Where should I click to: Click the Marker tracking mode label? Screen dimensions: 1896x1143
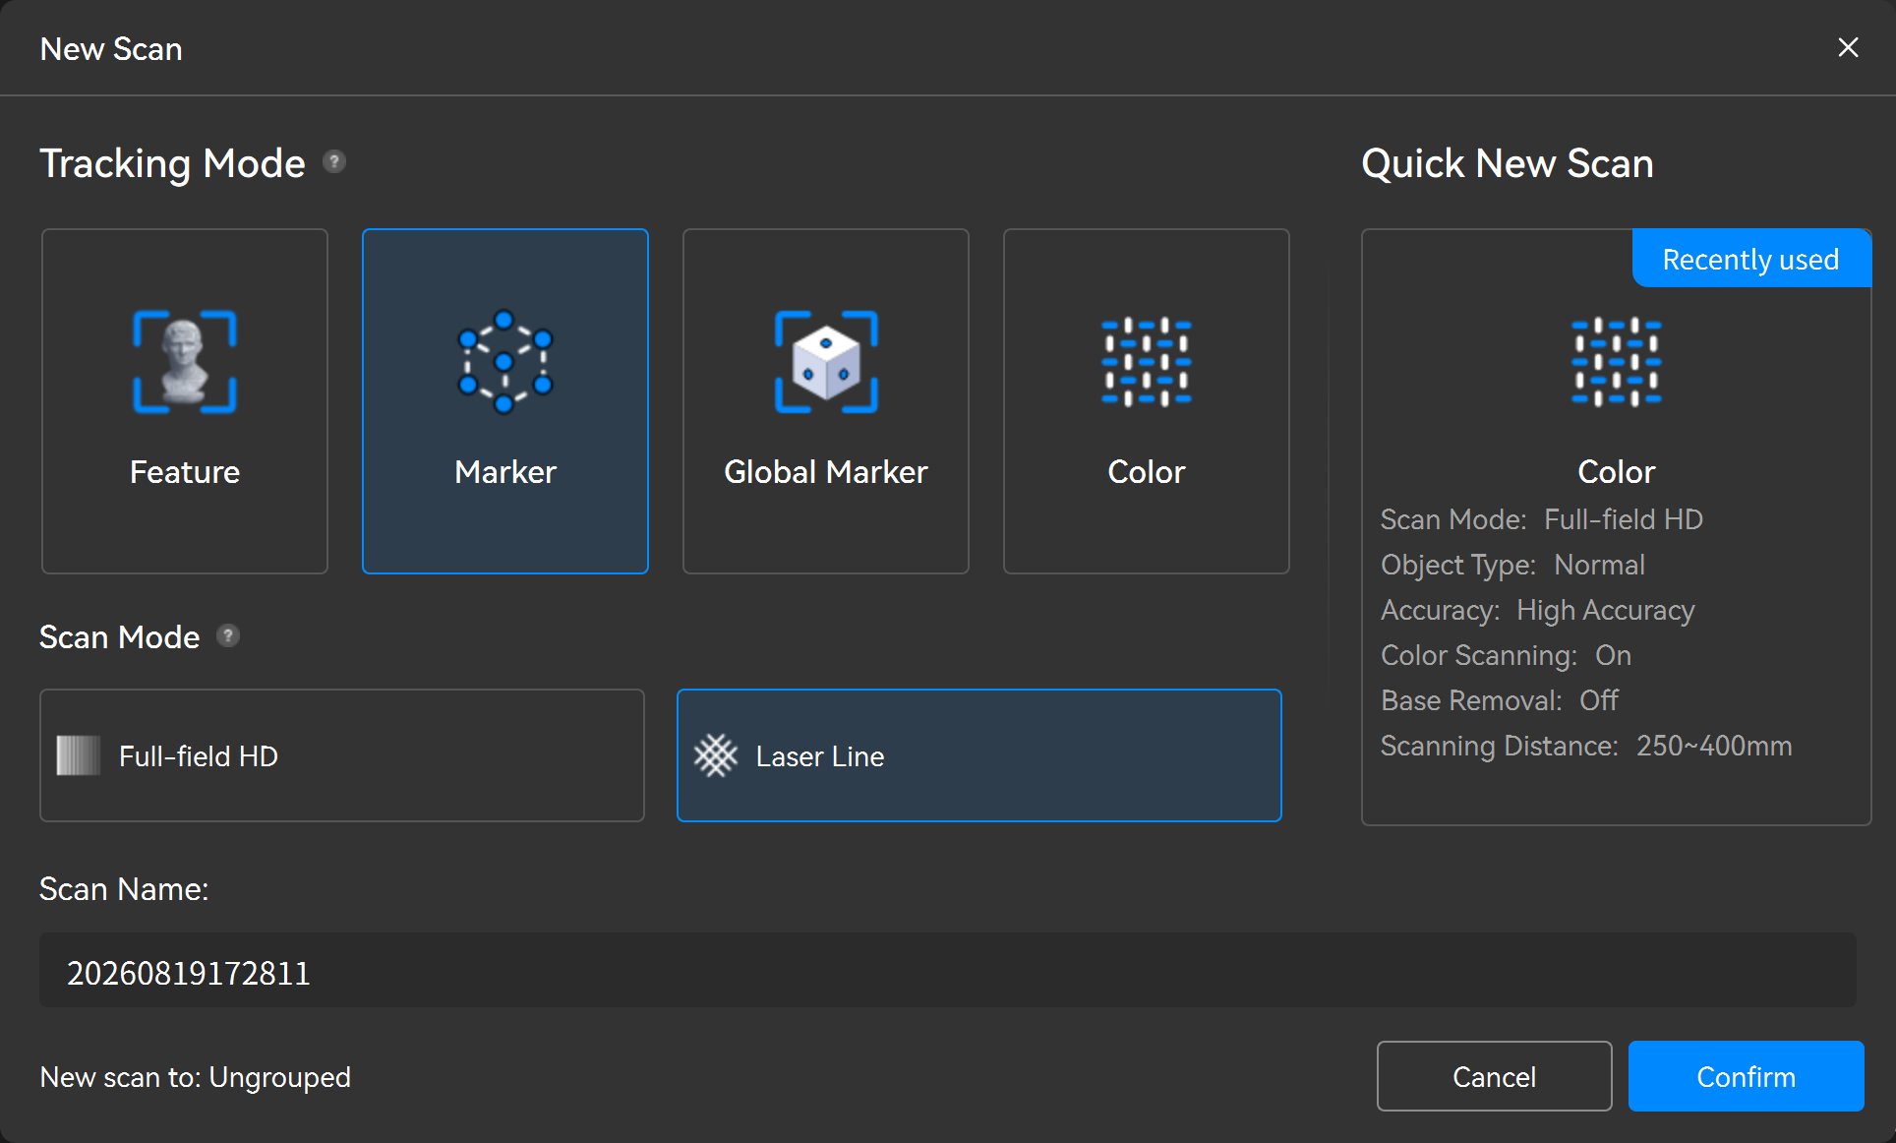pos(505,472)
